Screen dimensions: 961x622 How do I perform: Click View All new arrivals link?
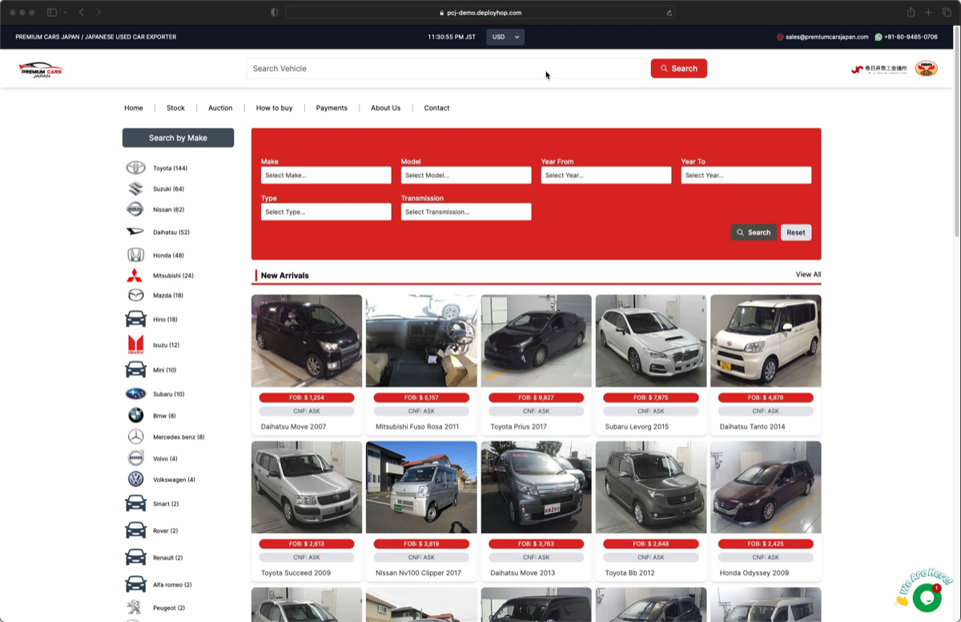[x=808, y=275]
